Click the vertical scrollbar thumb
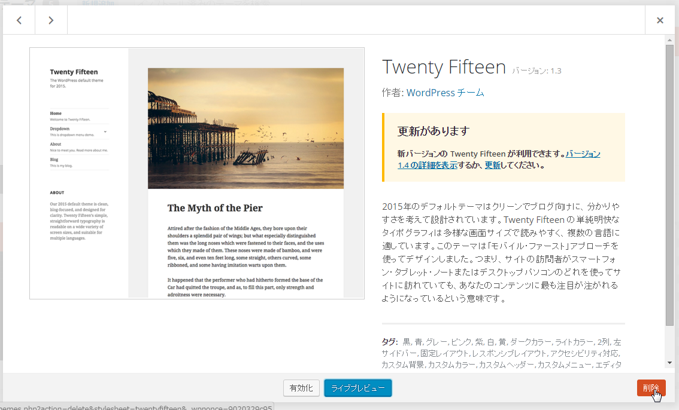The width and height of the screenshot is (679, 410). [669, 185]
